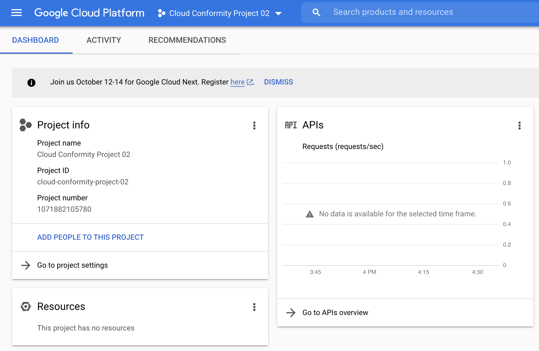Click the search magnifier icon
539x351 pixels.
[316, 12]
